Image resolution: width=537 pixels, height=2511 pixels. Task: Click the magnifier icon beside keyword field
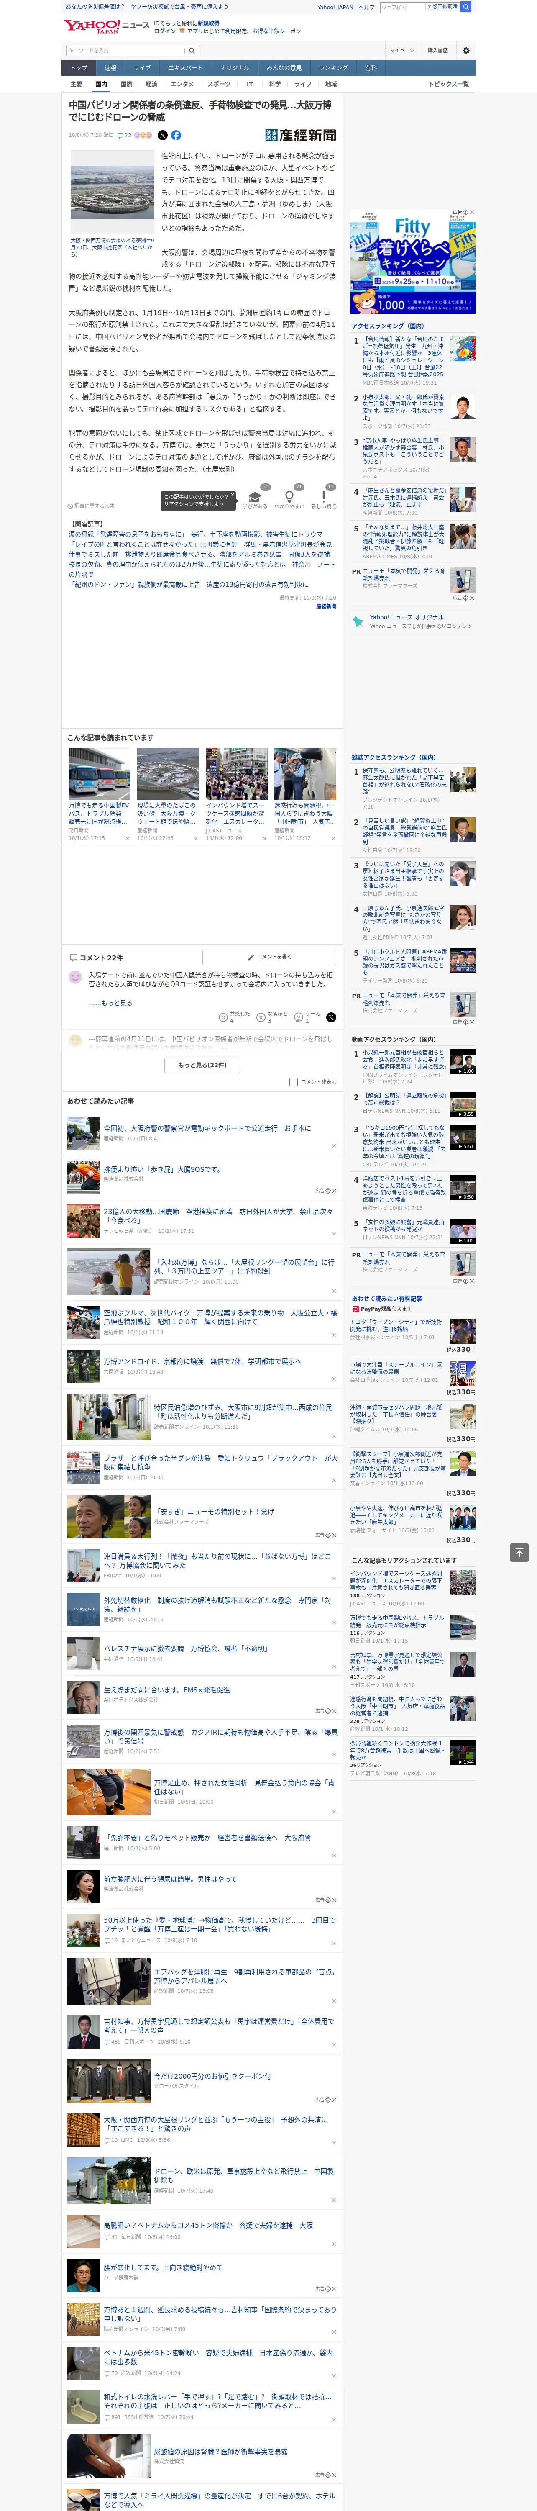click(192, 50)
